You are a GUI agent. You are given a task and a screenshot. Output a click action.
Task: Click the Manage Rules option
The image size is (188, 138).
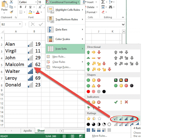click(61, 67)
